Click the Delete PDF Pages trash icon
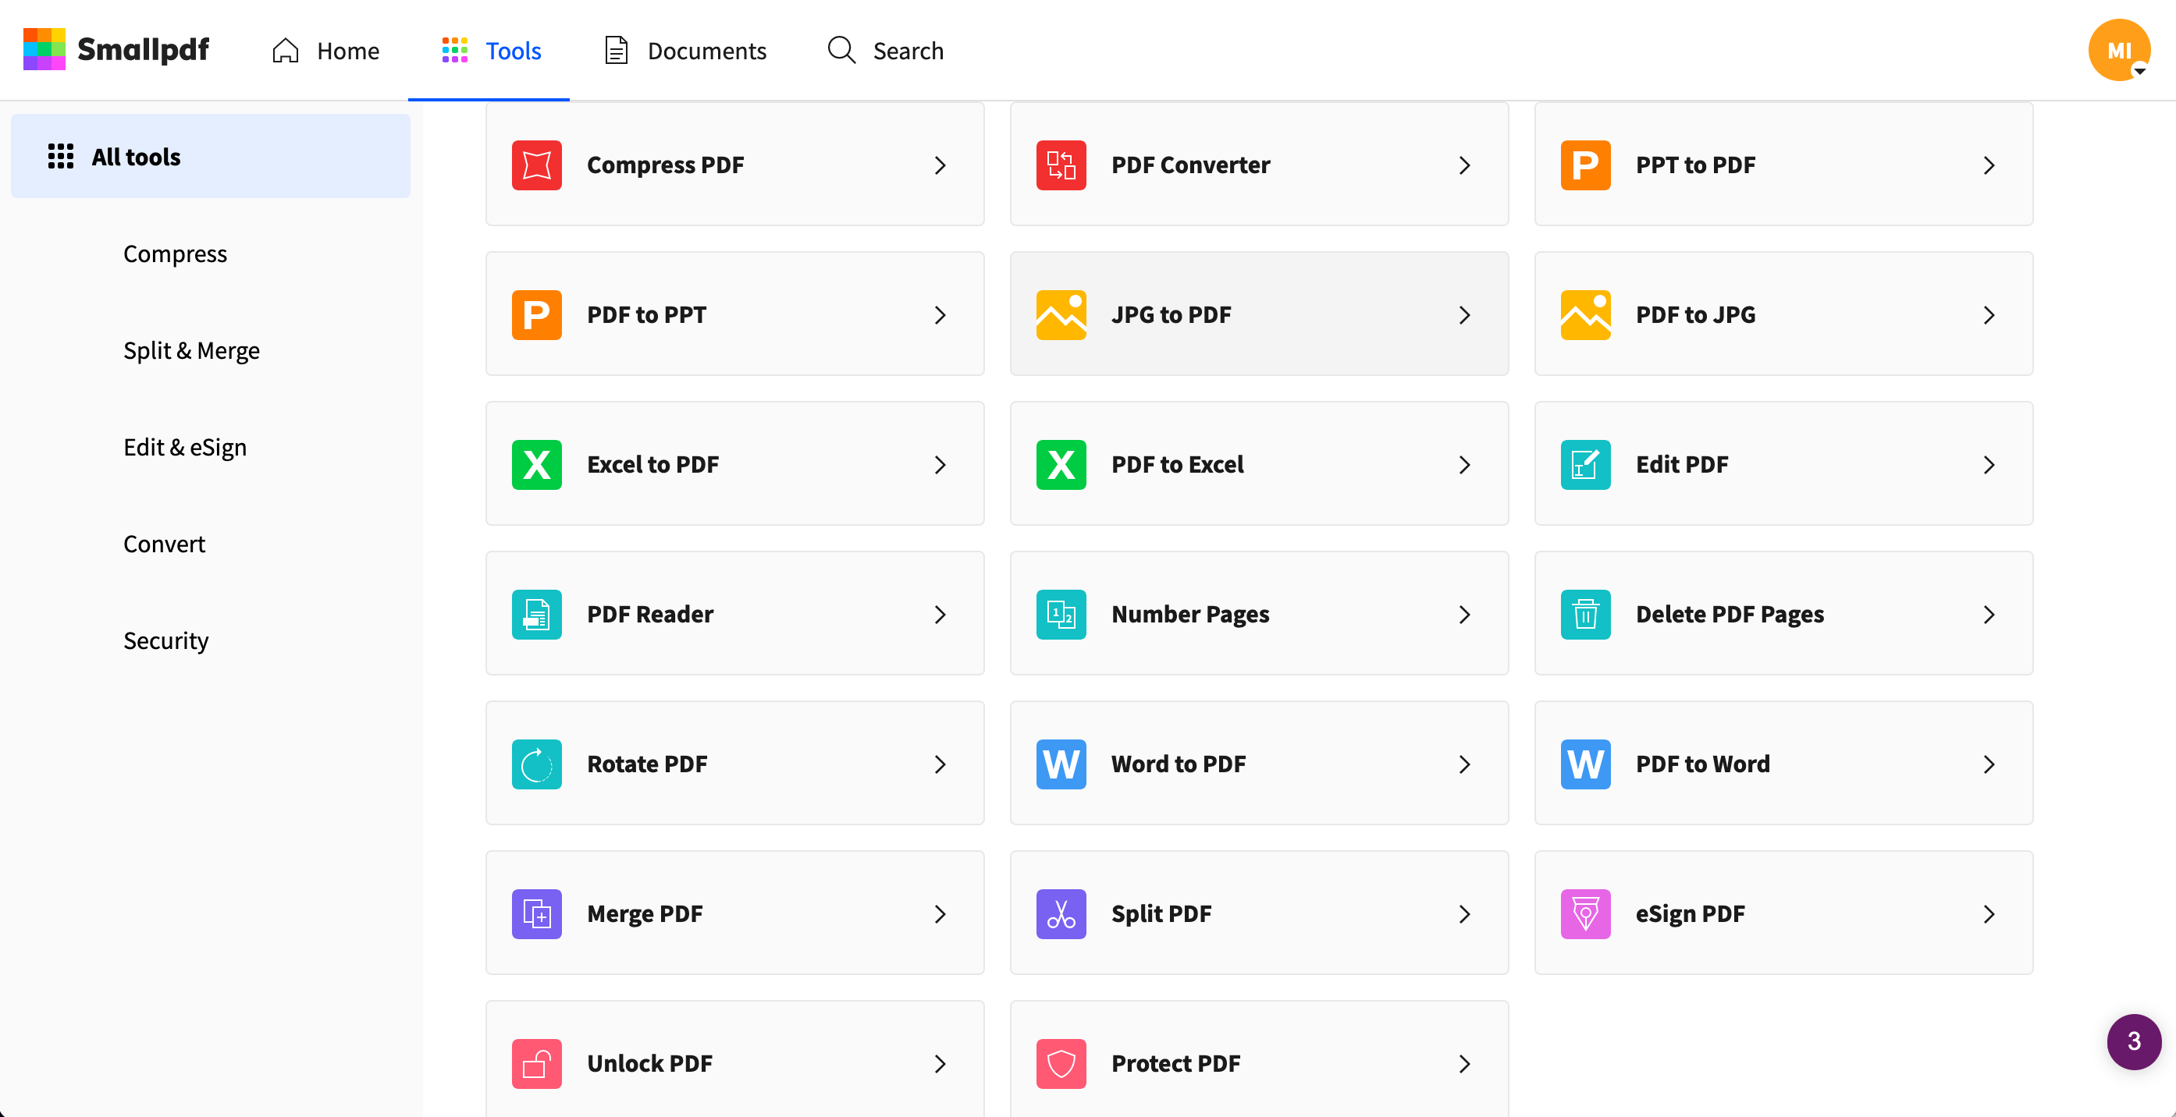The width and height of the screenshot is (2176, 1117). click(1585, 614)
